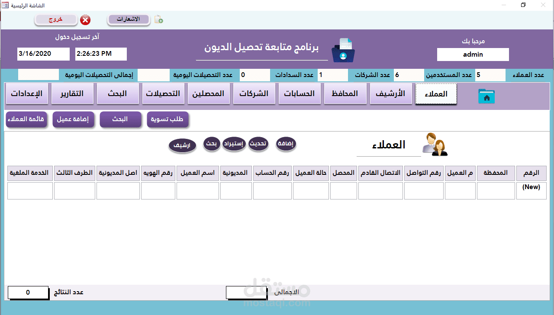Click the red exit X icon

click(x=85, y=20)
